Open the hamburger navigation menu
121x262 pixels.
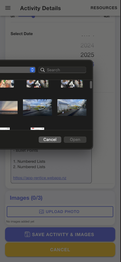point(8,8)
